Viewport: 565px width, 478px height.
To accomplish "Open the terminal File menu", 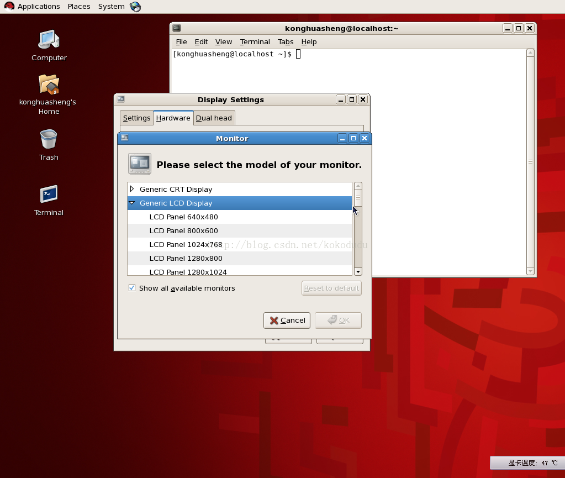I will tap(181, 42).
